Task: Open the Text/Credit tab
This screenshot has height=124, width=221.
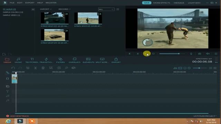Action: (x=32, y=60)
